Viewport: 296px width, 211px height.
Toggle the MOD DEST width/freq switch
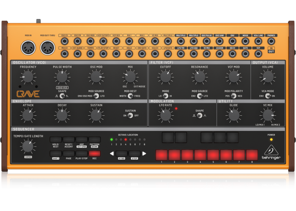(x=130, y=96)
